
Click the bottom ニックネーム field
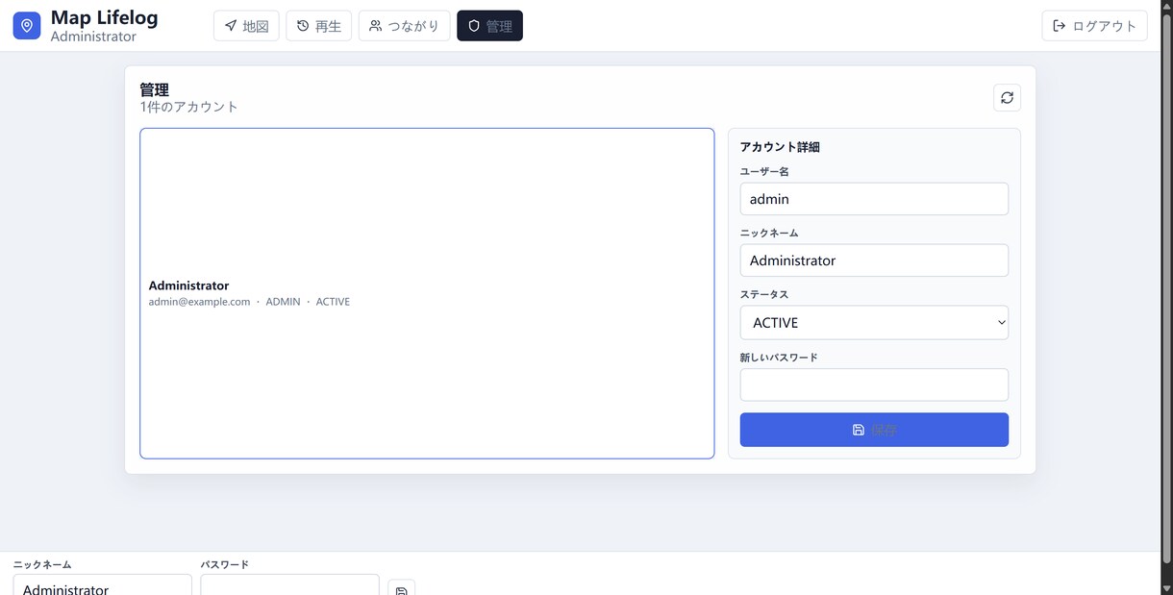[x=102, y=585]
